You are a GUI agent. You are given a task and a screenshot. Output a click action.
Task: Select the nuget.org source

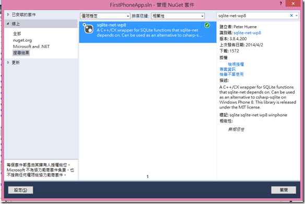point(22,40)
